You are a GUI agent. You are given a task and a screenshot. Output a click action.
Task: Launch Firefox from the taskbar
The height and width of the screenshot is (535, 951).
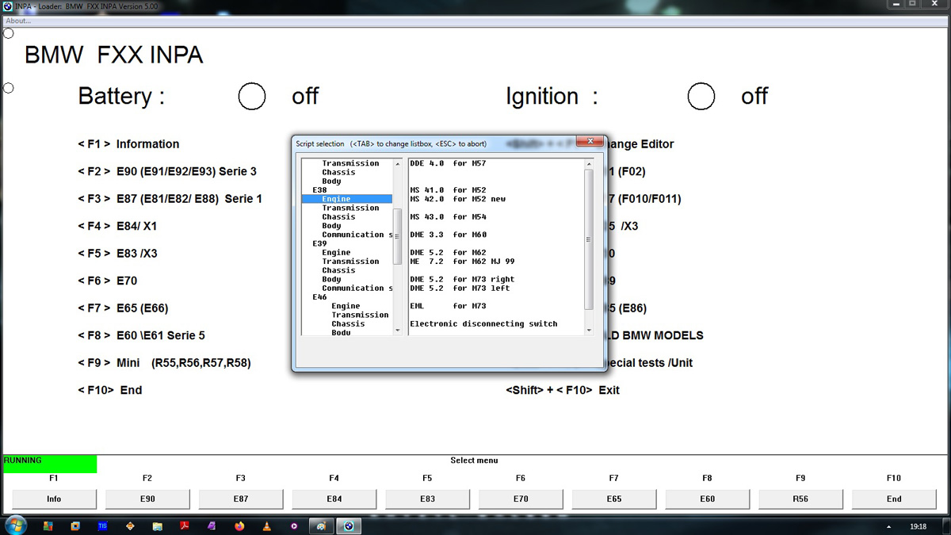pos(239,525)
